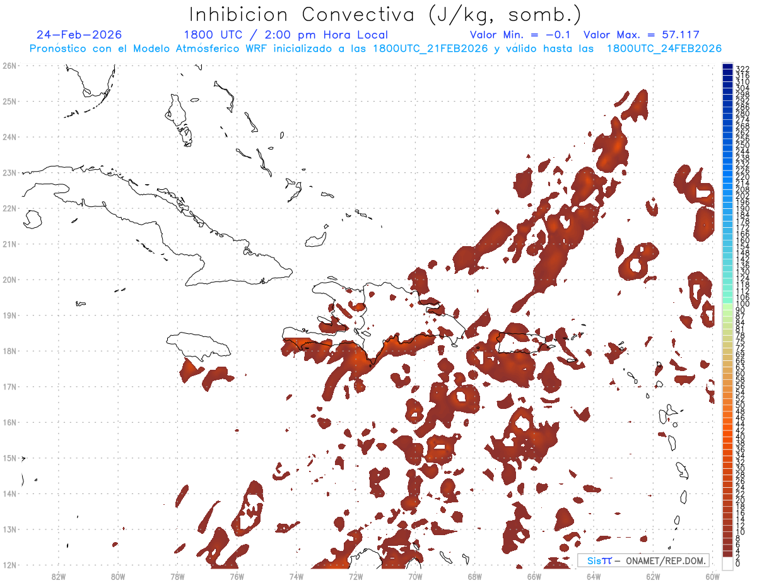
Task: Click the 'Valor Min. = -0.1' readout
Action: (520, 35)
